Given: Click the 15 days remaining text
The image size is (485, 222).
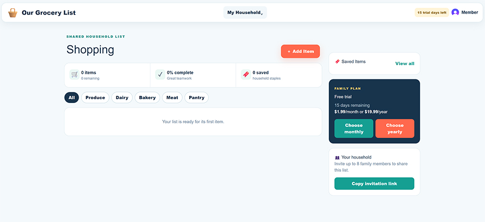Looking at the screenshot, I should point(352,105).
